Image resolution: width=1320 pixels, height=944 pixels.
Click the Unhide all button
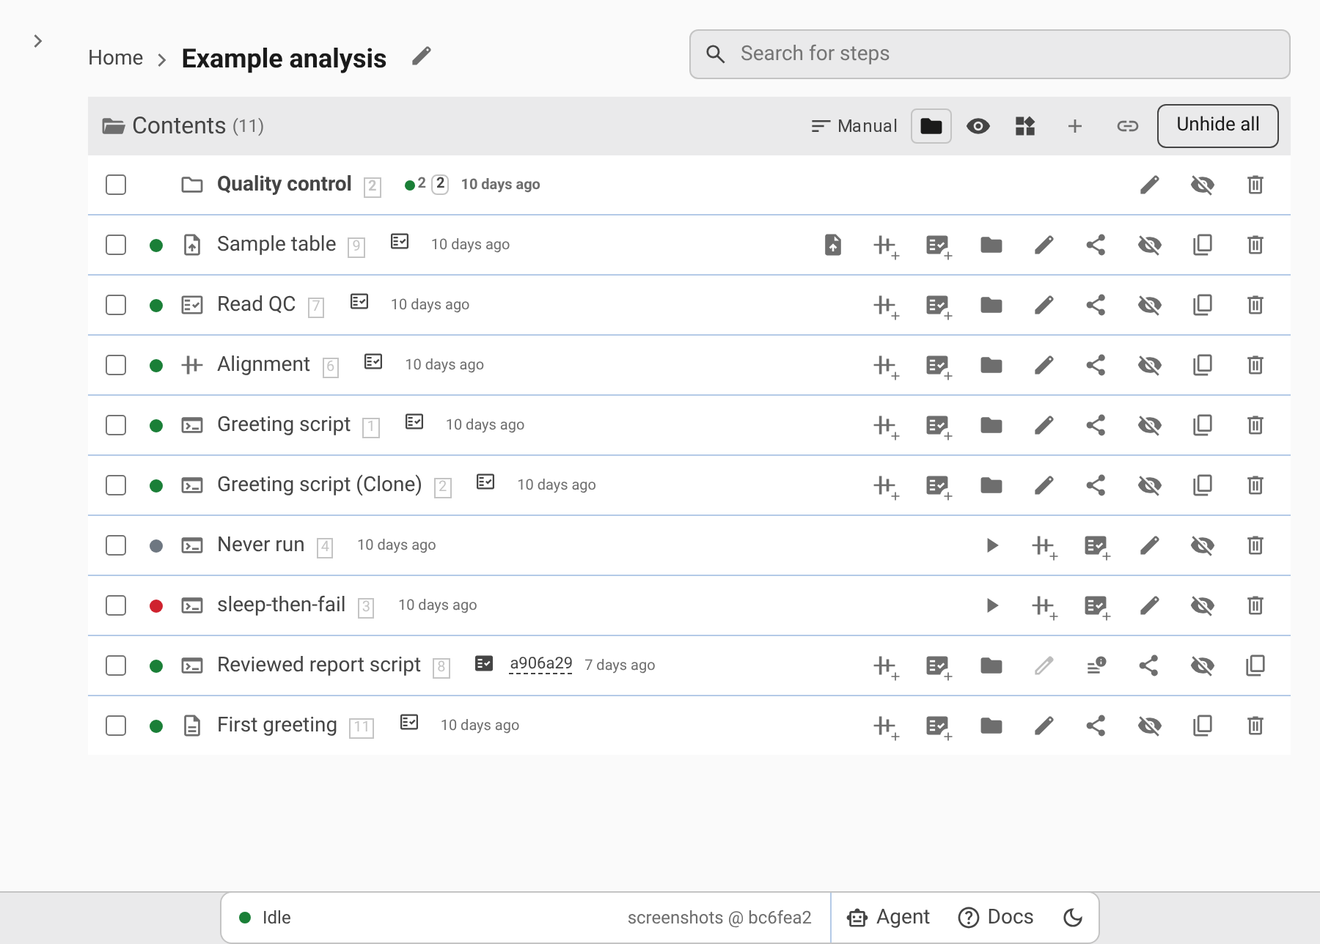click(1218, 126)
